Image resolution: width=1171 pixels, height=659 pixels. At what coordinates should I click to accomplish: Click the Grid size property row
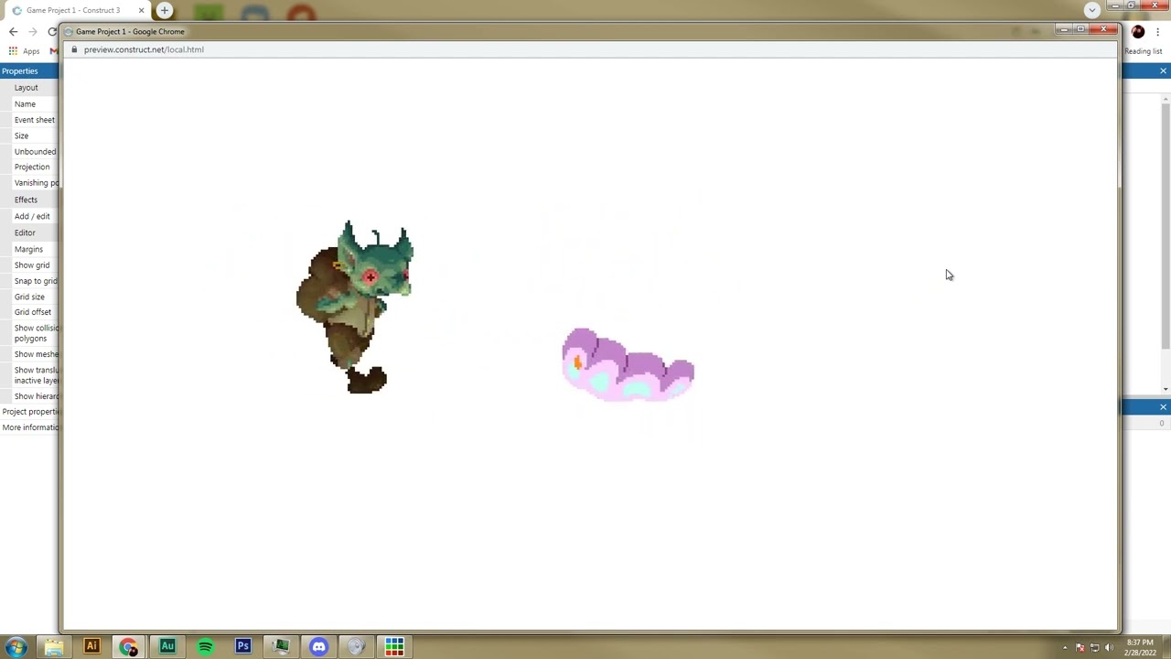coord(29,297)
